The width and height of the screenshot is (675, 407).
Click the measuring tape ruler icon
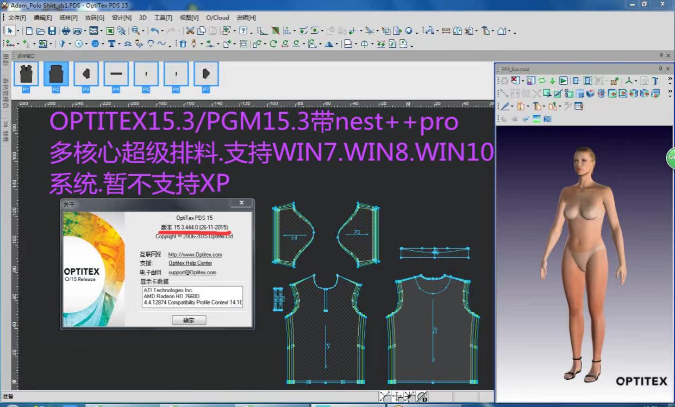(446, 31)
